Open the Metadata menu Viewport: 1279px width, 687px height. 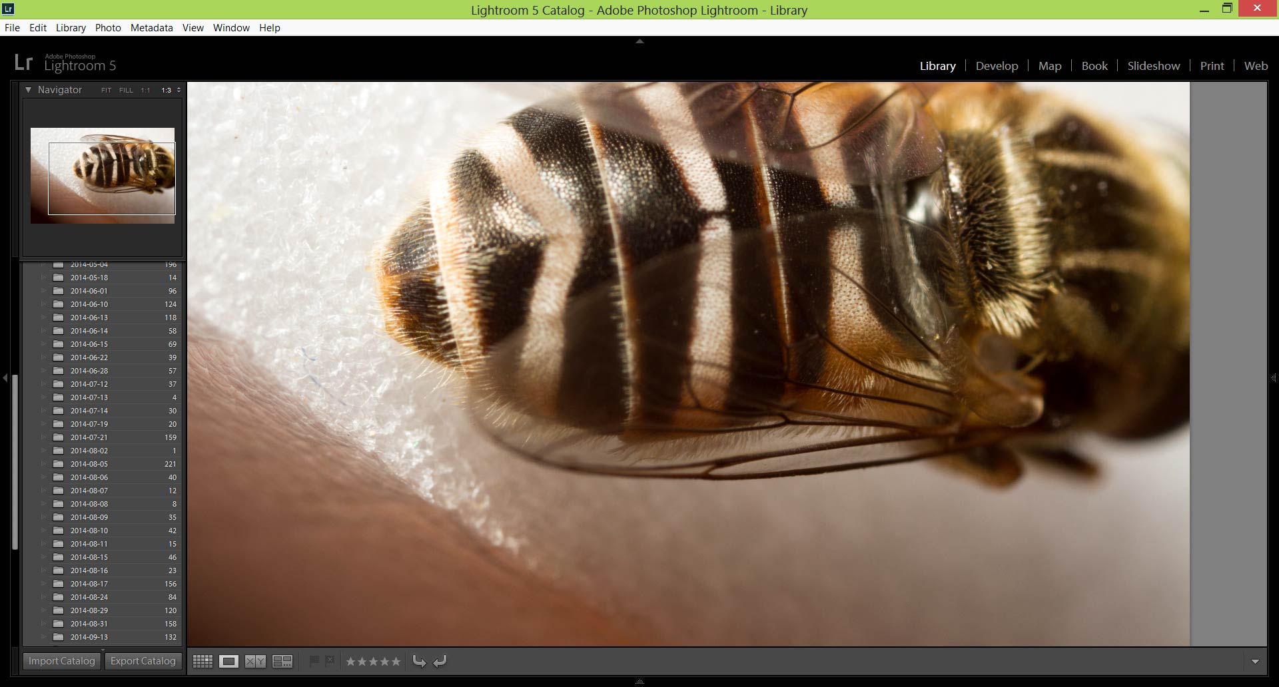coord(151,27)
